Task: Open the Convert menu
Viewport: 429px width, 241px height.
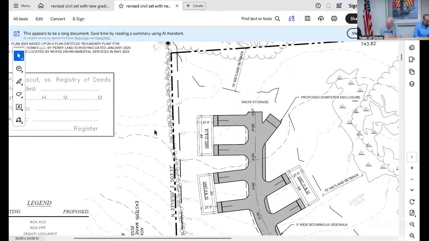Action: [x=58, y=19]
